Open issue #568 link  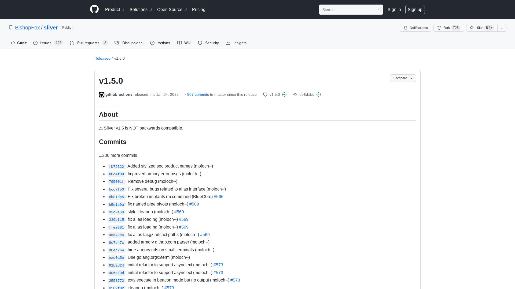(194, 204)
